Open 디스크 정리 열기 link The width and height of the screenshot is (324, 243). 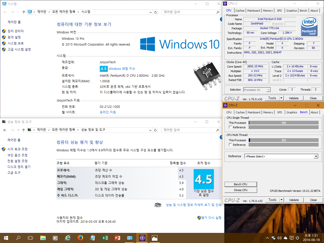19,167
